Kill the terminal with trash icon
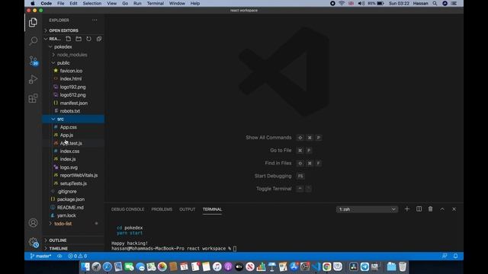Screen dimensions: 488x274 [x=430, y=209]
